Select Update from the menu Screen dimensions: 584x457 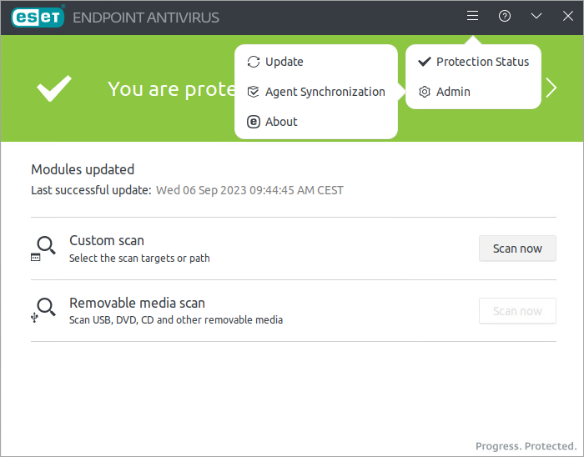point(284,62)
